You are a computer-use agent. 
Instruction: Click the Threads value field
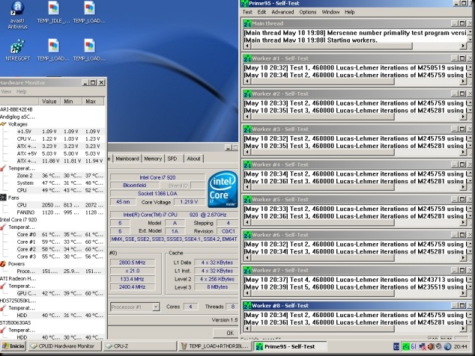click(232, 307)
